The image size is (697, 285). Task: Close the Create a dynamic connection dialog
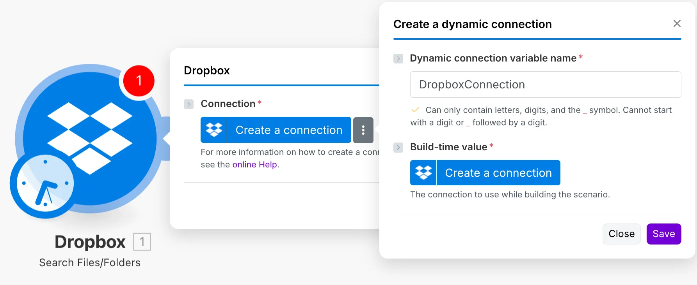(x=677, y=24)
